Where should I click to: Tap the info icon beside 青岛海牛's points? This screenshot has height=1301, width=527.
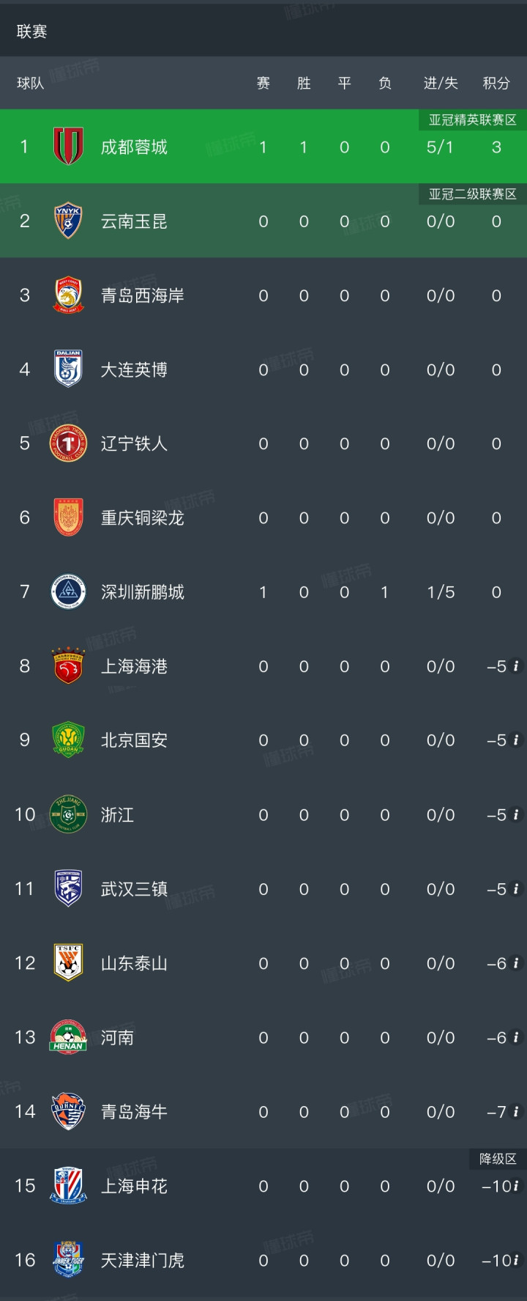(516, 1112)
